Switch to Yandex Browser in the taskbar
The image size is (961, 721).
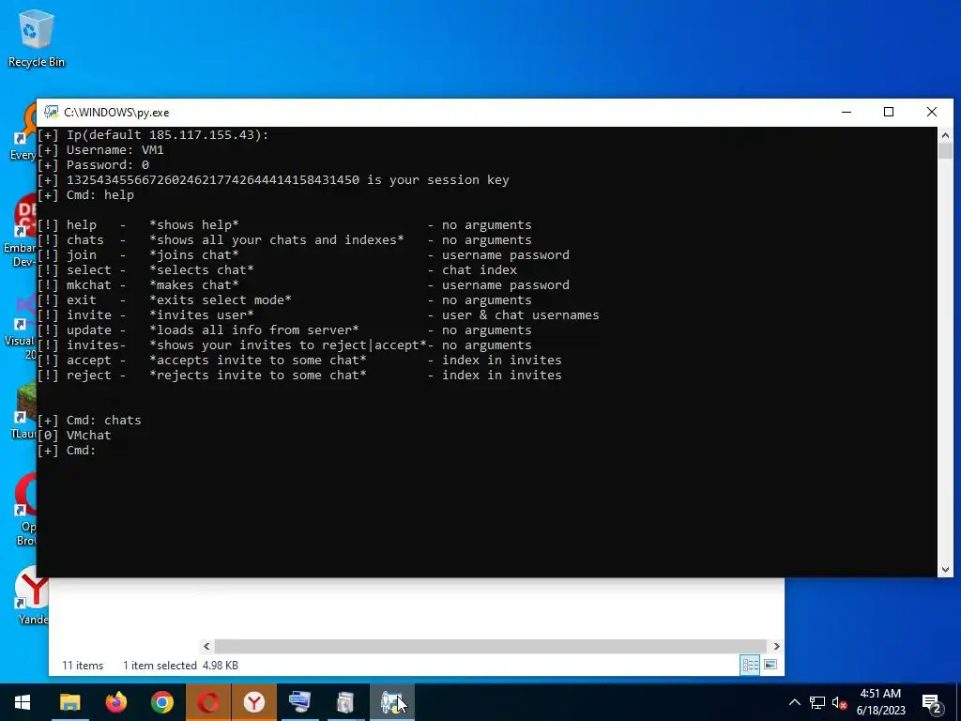pos(253,702)
